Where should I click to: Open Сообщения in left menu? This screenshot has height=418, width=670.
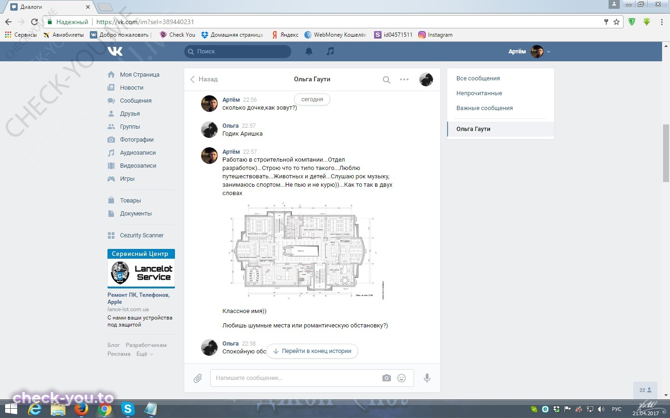coord(135,101)
